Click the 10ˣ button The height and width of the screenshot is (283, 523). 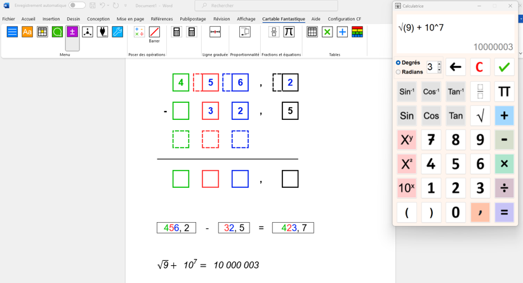point(407,188)
